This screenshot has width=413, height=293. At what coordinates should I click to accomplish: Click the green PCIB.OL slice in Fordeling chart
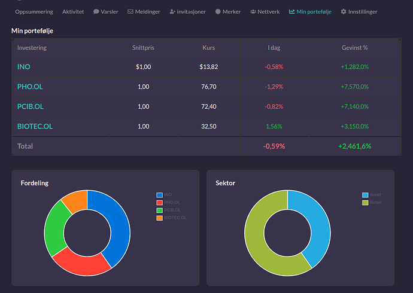tap(55, 228)
